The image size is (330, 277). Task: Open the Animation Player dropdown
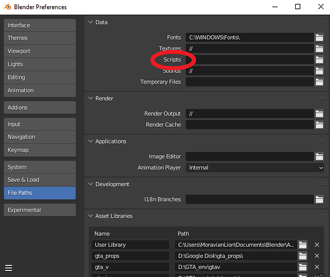click(x=255, y=168)
